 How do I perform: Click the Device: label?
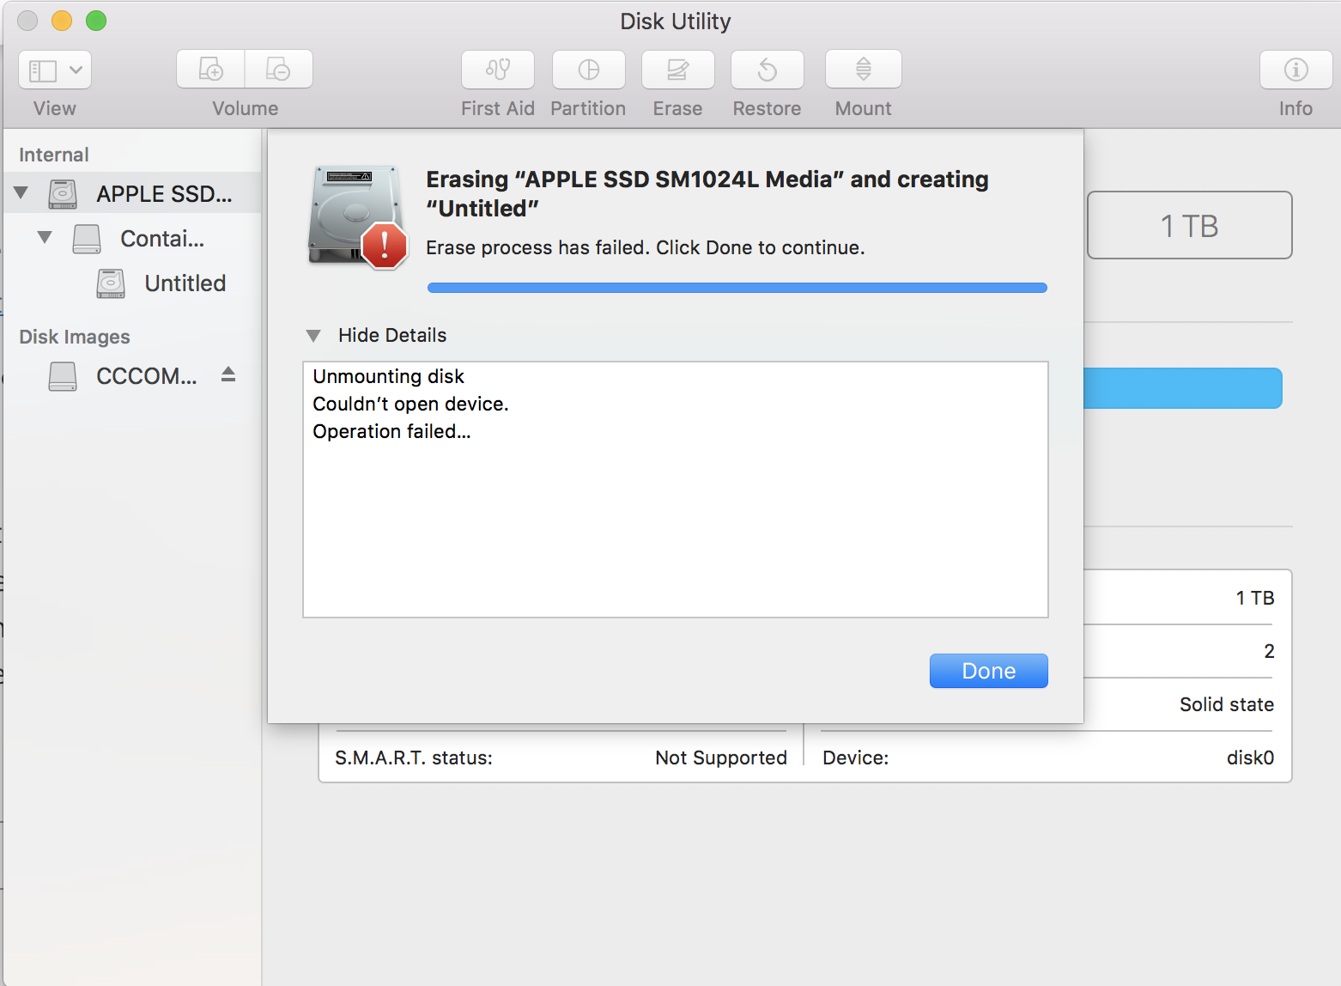click(x=856, y=758)
